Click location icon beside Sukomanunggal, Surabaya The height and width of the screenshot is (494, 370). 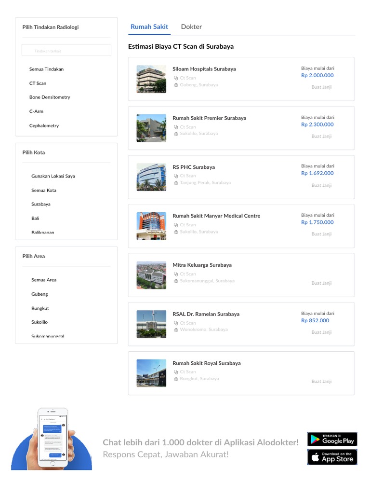[x=176, y=281]
